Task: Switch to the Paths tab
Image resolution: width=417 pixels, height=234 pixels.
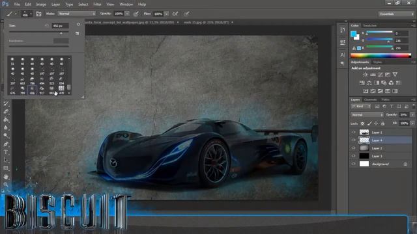Action: [385, 99]
